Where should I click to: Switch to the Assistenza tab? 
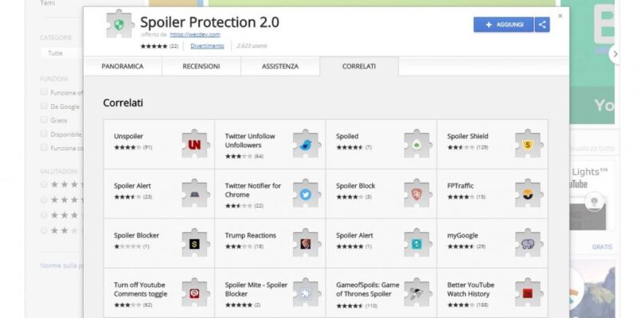pos(280,66)
